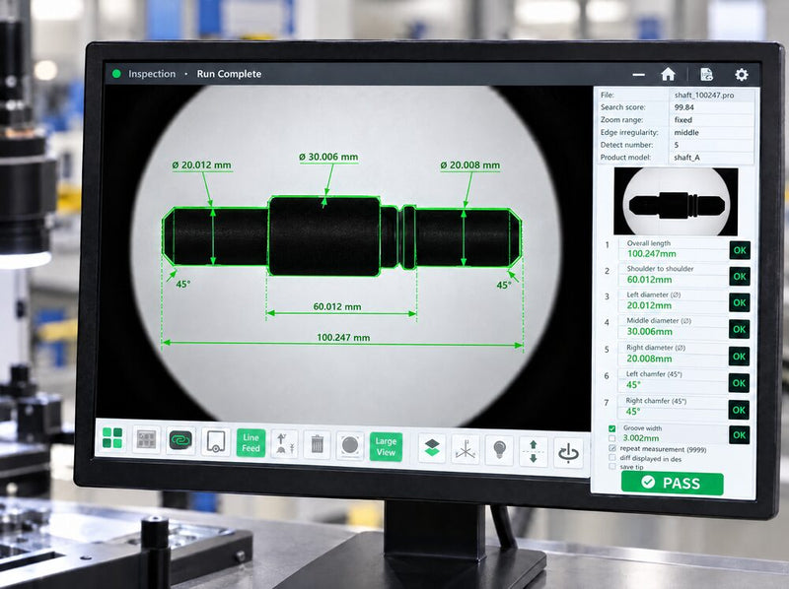Viewport: 789px width, 589px height.
Task: Click the arrow calibration icon beside Line Feed
Action: pos(285,444)
